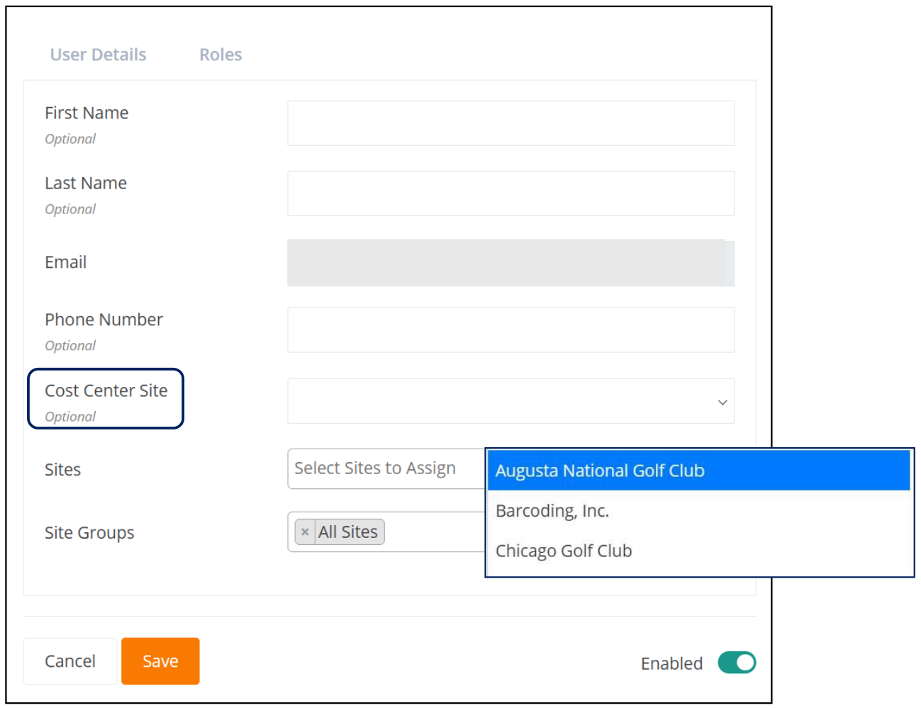The height and width of the screenshot is (708, 921).
Task: Click the Cancel button
Action: coord(70,661)
